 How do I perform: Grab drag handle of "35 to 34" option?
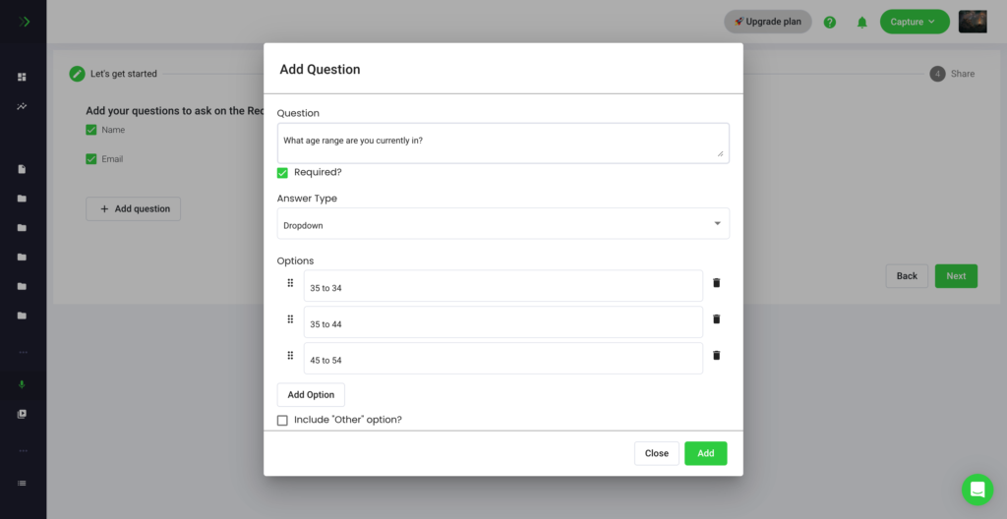coord(290,283)
